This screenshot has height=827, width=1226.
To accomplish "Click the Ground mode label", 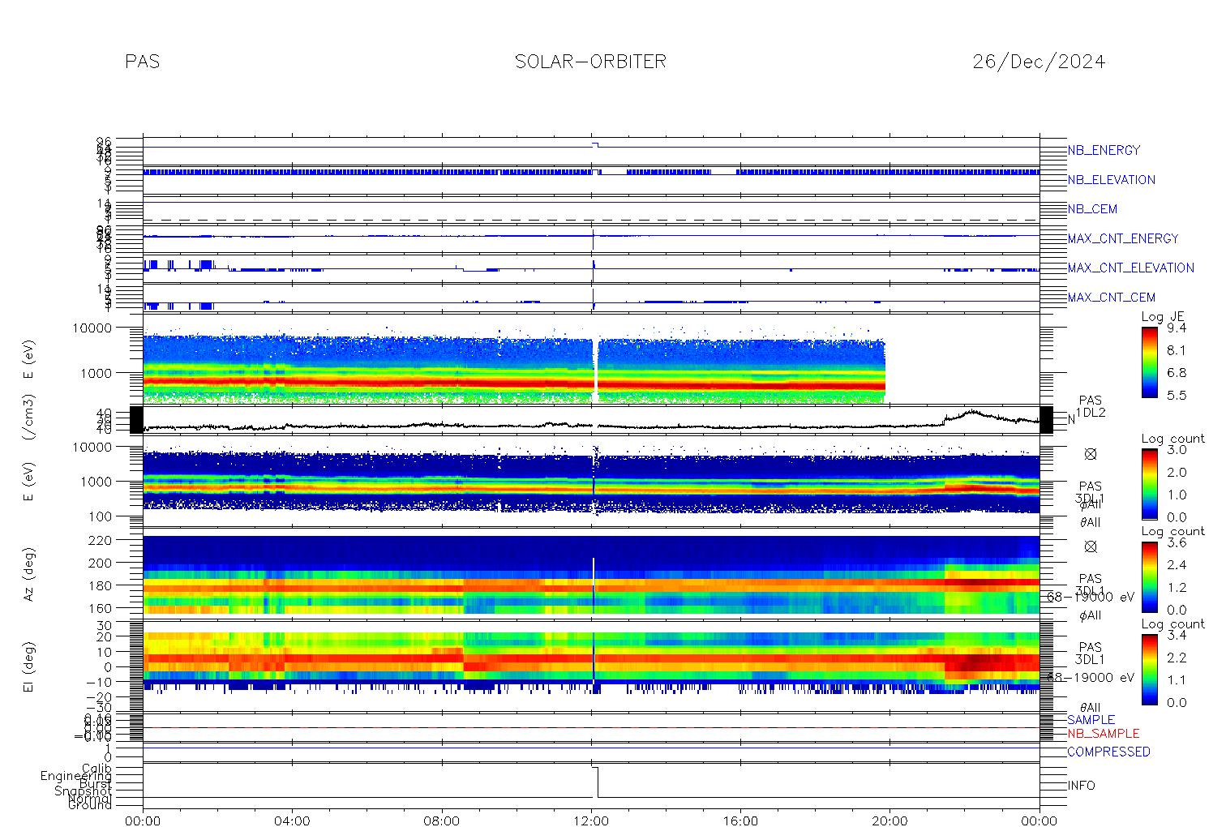I will tap(89, 805).
